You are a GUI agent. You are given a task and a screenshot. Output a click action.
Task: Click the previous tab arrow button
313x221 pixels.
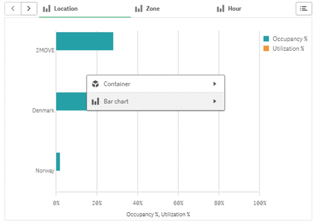(x=13, y=8)
